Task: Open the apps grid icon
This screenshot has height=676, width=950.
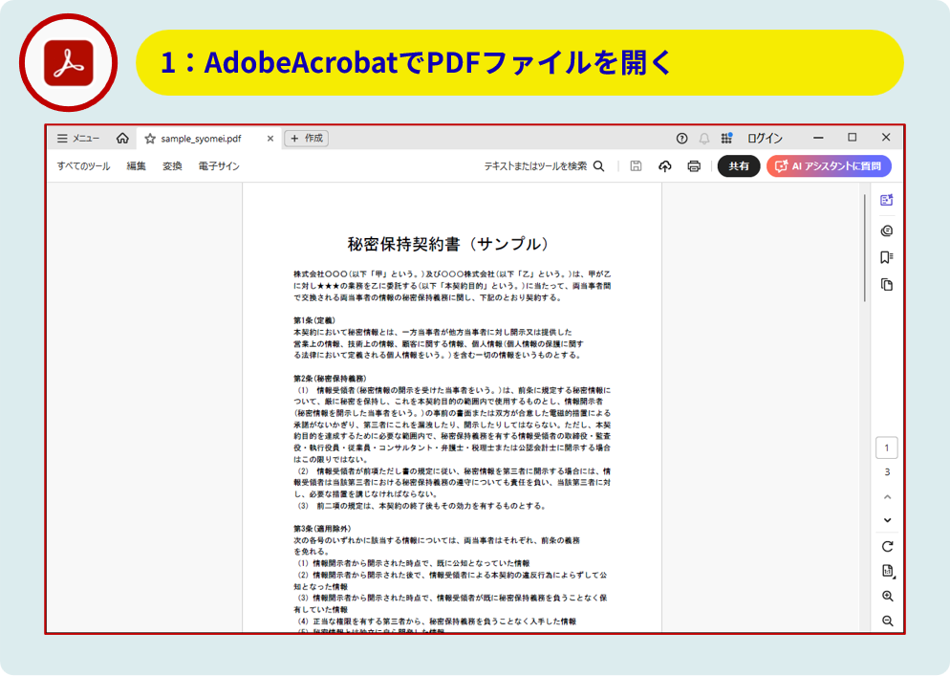Action: coord(726,138)
